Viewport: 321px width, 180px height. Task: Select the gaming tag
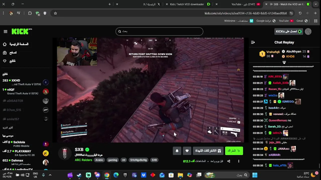coord(113,160)
